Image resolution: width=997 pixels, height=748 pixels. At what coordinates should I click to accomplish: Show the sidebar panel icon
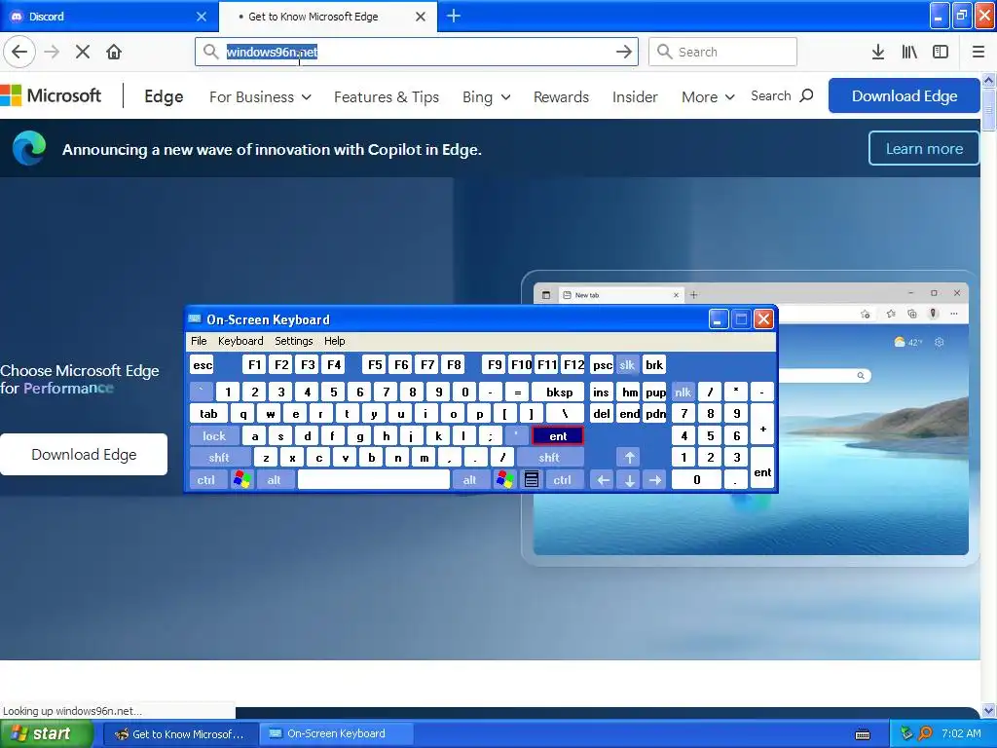click(x=941, y=52)
